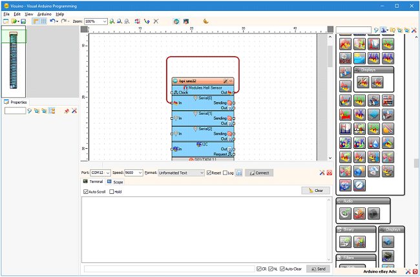
Task: Click the upload to board icon
Action: (x=186, y=21)
